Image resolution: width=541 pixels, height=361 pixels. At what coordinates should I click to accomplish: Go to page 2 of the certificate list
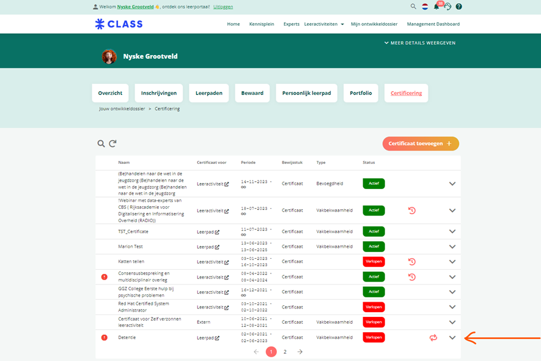tap(285, 352)
